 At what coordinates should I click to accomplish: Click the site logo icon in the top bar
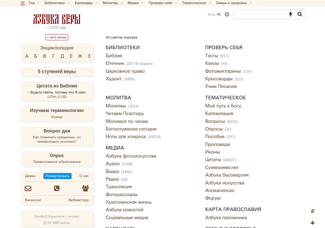(23, 3)
